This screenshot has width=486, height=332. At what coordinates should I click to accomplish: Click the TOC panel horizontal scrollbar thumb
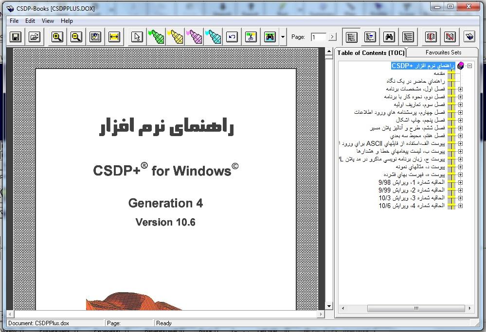(416, 308)
